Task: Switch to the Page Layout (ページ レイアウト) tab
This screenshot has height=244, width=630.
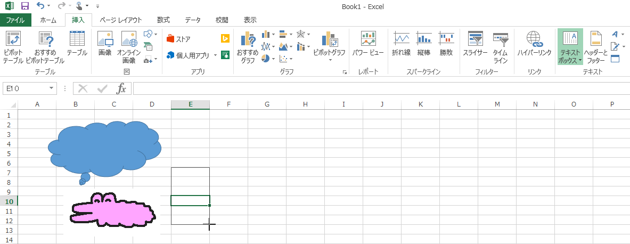Action: pyautogui.click(x=120, y=20)
